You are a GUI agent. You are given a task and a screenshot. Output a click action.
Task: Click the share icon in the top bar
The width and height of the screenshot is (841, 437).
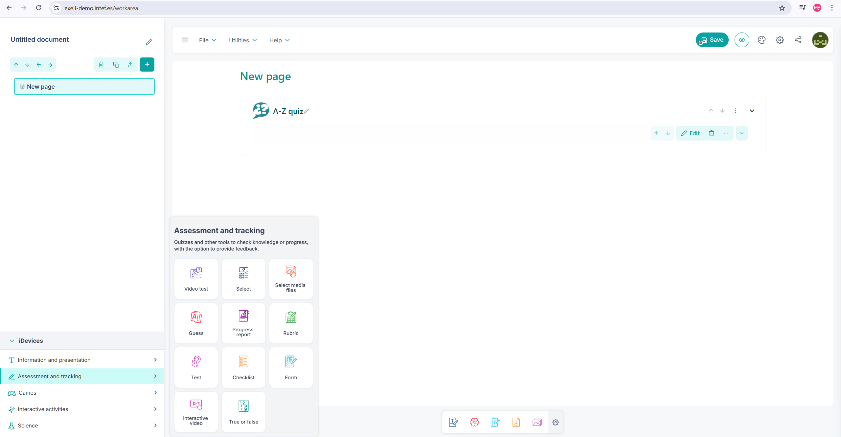tap(798, 40)
